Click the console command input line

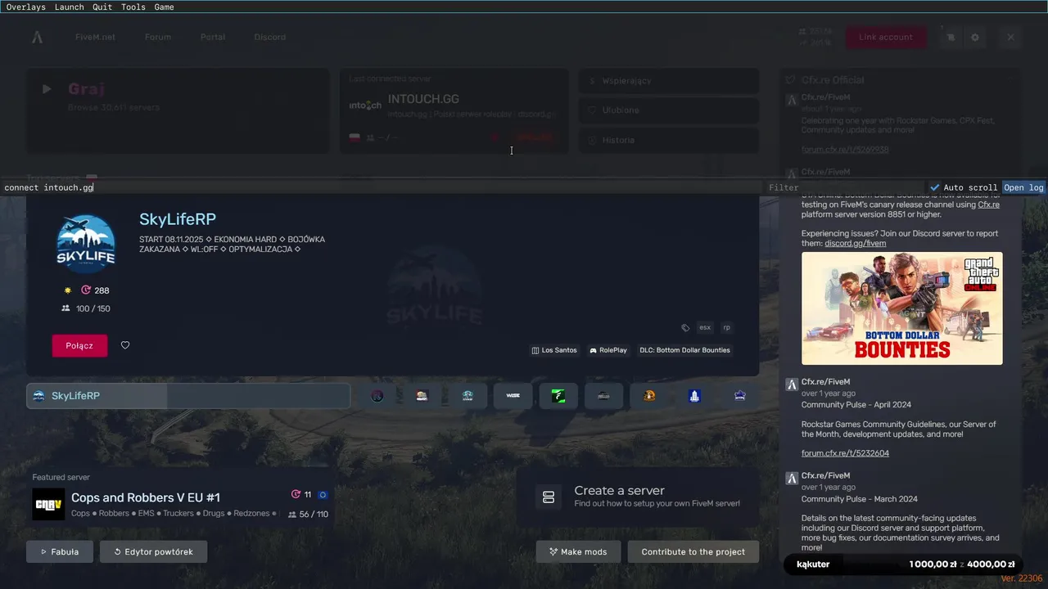point(381,187)
